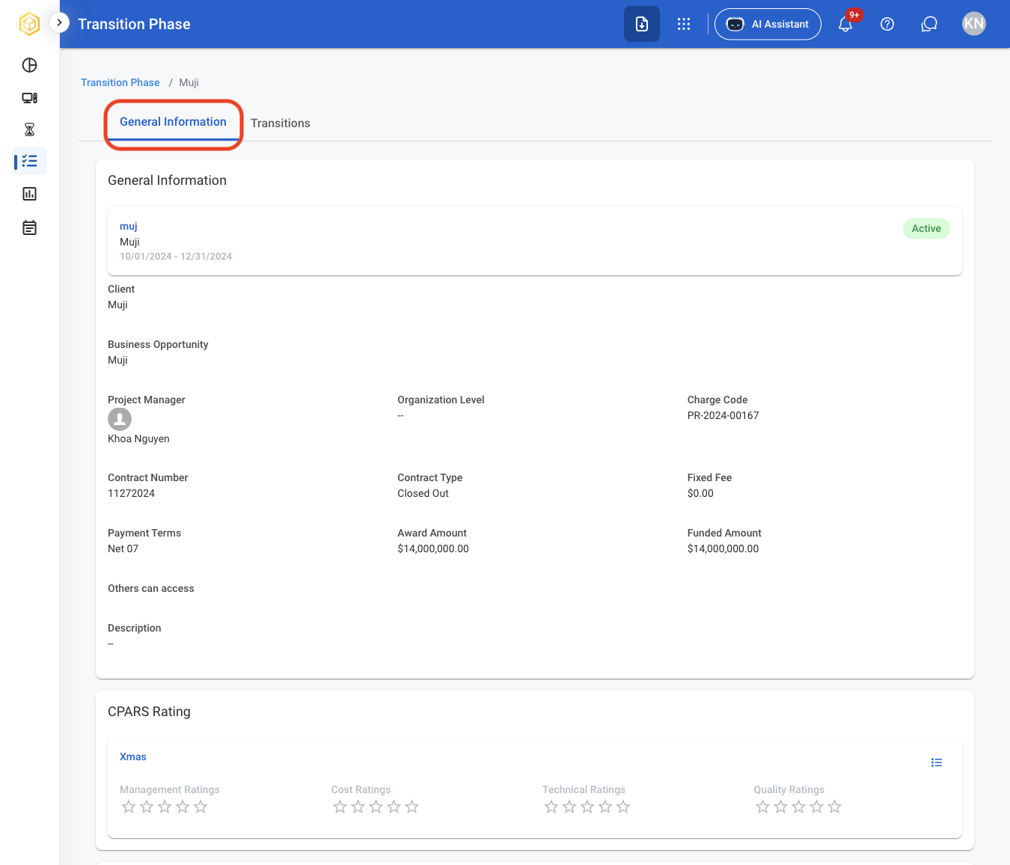
Task: Click the list icon on Xmas card
Action: click(x=937, y=762)
